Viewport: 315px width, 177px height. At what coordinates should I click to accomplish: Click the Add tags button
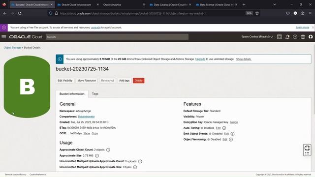124,81
